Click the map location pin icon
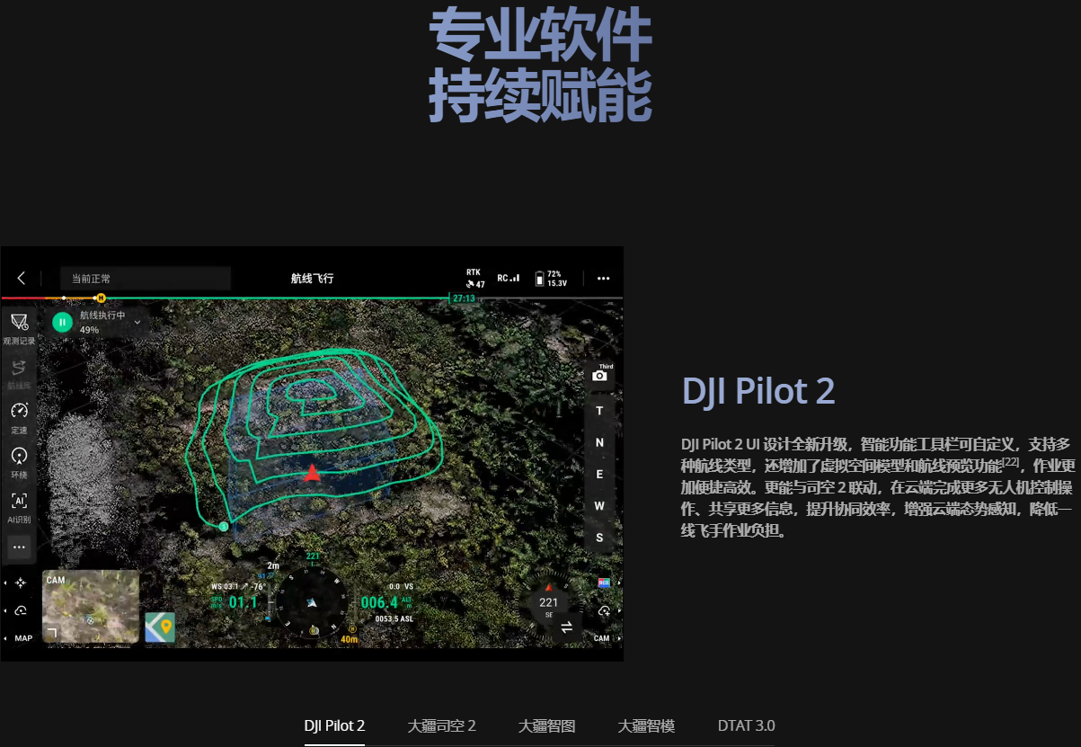1081x747 pixels. [x=160, y=627]
